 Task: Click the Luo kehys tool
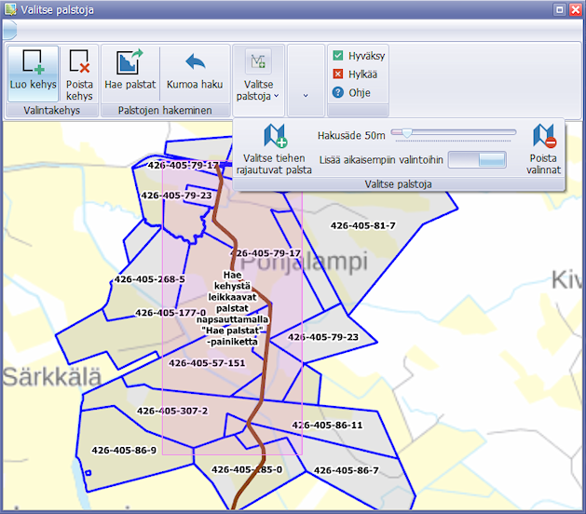tap(33, 73)
